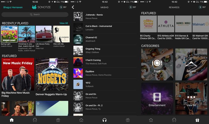Go back using the arrow in MKBHD screen
Viewport: 209px width, 124px height.
(73, 7)
